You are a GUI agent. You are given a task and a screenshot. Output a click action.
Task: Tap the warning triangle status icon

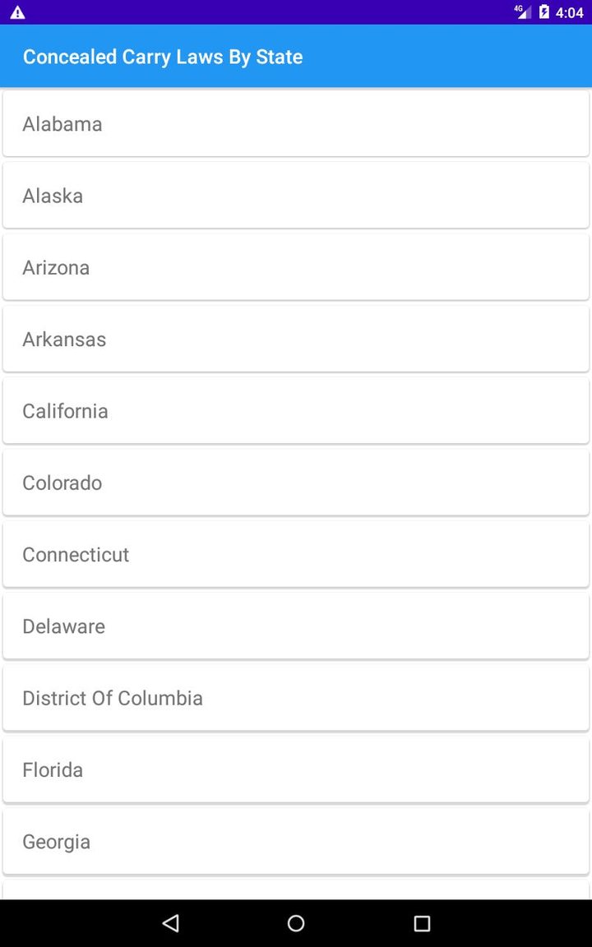[x=17, y=12]
